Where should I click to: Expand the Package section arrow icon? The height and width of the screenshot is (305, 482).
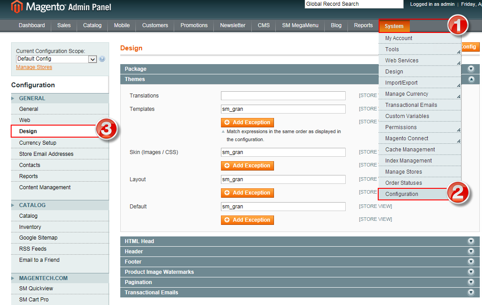[471, 69]
